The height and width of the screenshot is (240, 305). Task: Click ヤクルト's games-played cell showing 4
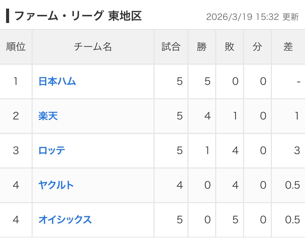180,185
